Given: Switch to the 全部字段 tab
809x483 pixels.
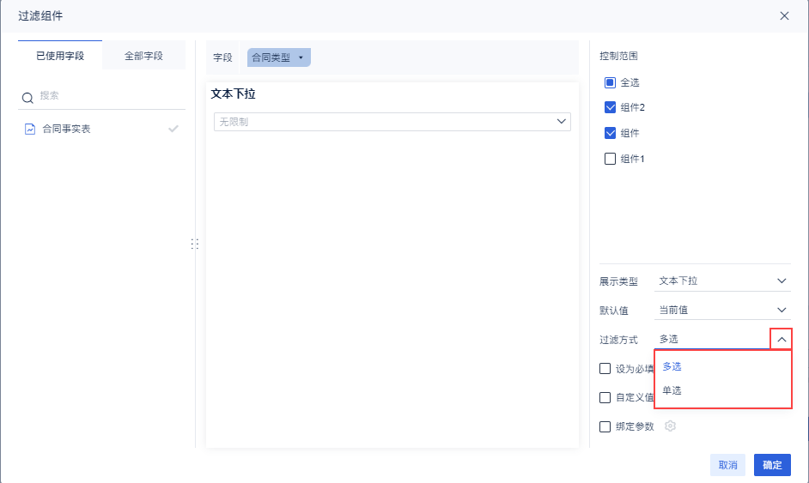Looking at the screenshot, I should click(x=143, y=56).
